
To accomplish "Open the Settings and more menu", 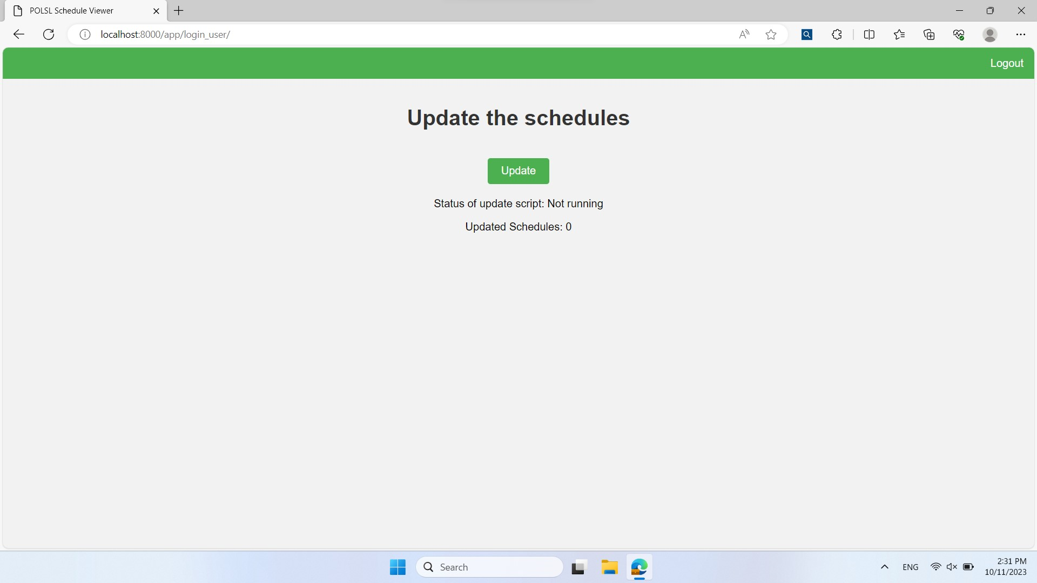I will [x=1021, y=34].
